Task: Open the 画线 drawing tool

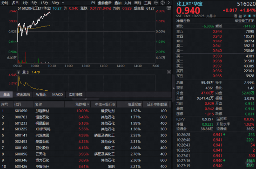Action: [x=138, y=3]
